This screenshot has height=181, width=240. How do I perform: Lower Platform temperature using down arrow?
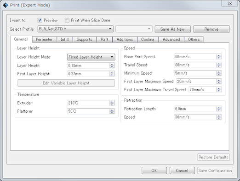click(112, 112)
